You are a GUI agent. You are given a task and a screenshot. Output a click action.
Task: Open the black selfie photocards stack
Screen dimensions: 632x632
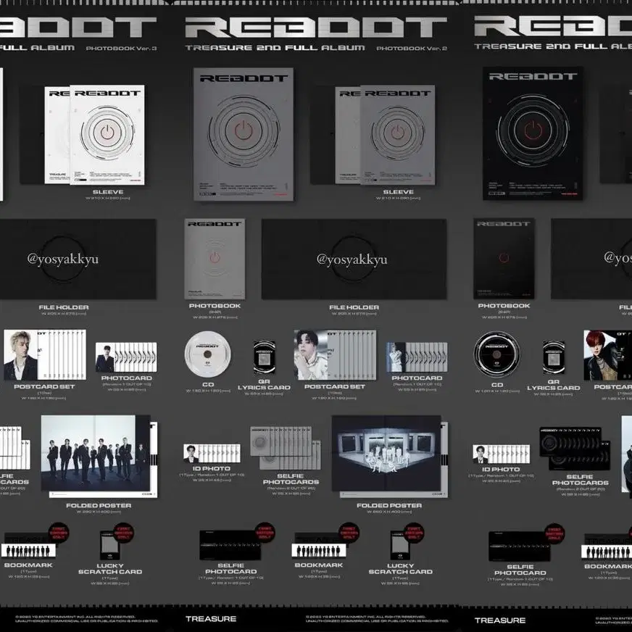(575, 449)
